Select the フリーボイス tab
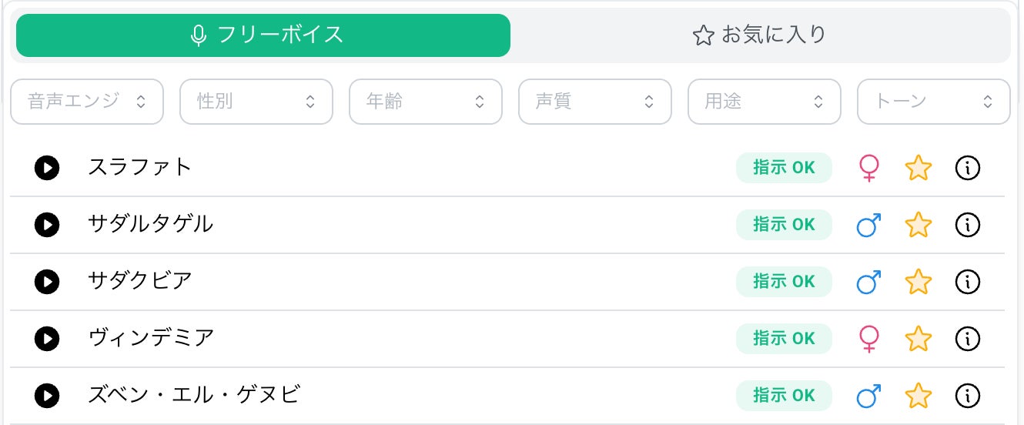This screenshot has height=425, width=1024. pos(263,35)
